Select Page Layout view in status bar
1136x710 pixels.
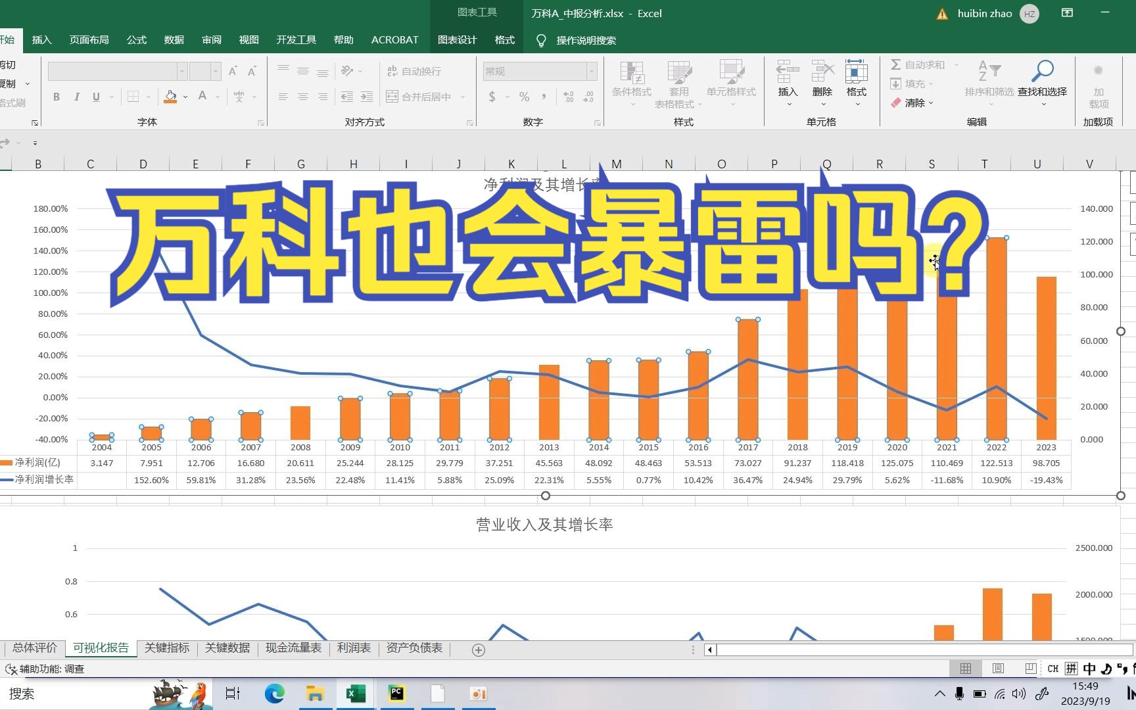(998, 669)
